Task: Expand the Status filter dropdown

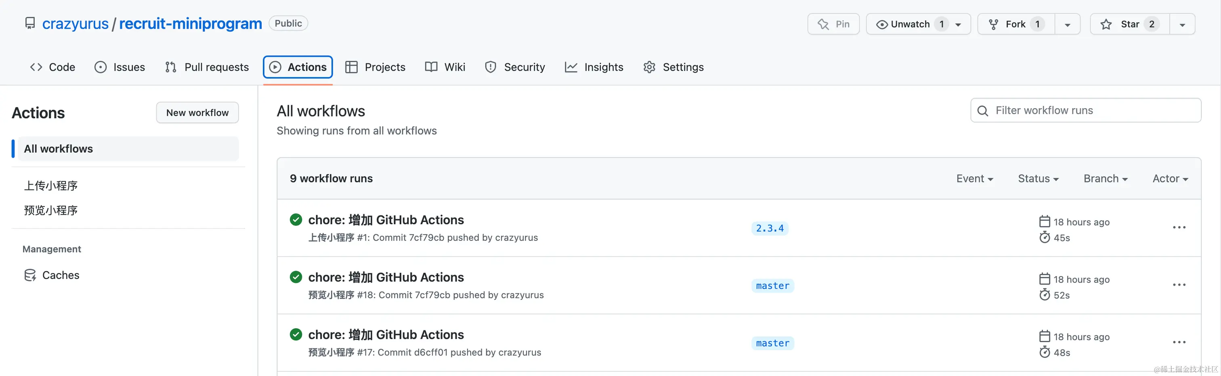Action: tap(1038, 179)
